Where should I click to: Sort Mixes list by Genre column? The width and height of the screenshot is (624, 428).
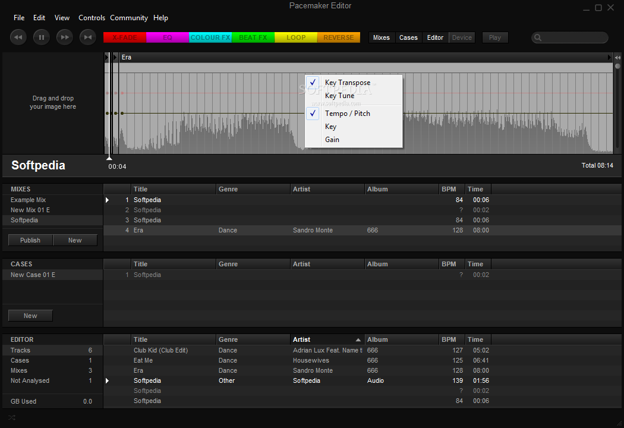(x=253, y=189)
